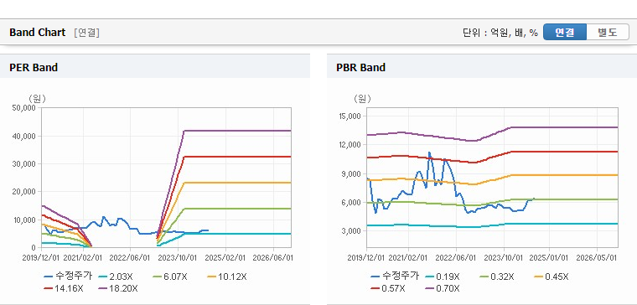Click the 50,000 y-axis label on PER chart
This screenshot has height=305, width=637.
[x=25, y=107]
